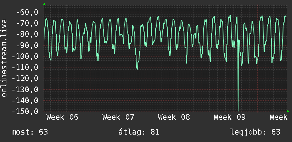Viewport: 292px width, 142px height.
Task: Click the -80,0 y-axis value
Action: (x=27, y=34)
